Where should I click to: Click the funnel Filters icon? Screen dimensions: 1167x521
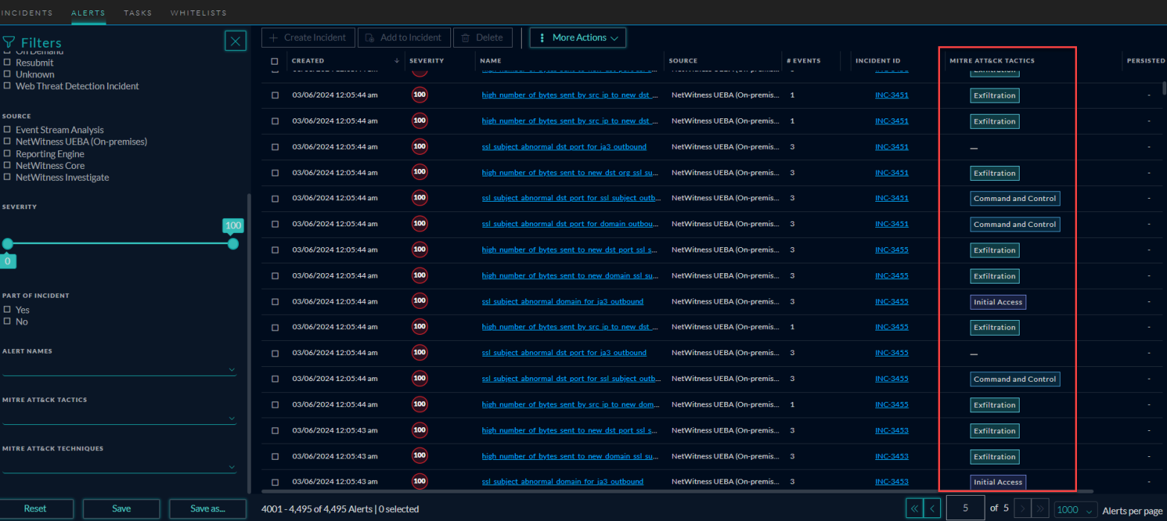[x=8, y=42]
